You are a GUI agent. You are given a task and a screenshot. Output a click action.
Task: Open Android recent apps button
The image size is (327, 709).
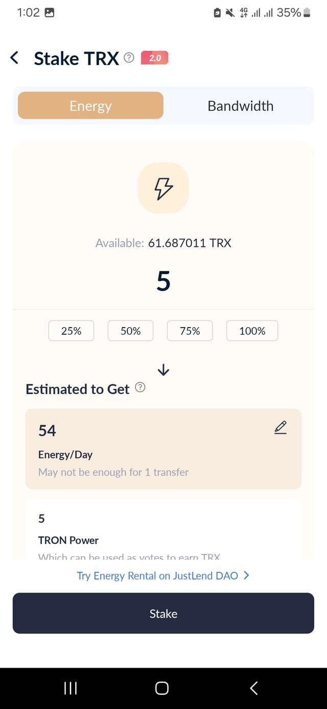(71, 688)
